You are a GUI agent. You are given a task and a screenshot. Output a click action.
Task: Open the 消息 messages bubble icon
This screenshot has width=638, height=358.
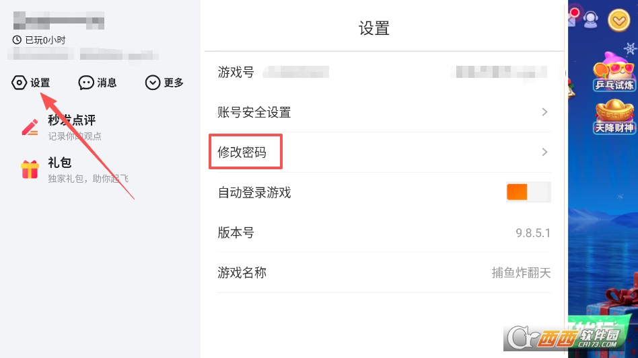(86, 83)
